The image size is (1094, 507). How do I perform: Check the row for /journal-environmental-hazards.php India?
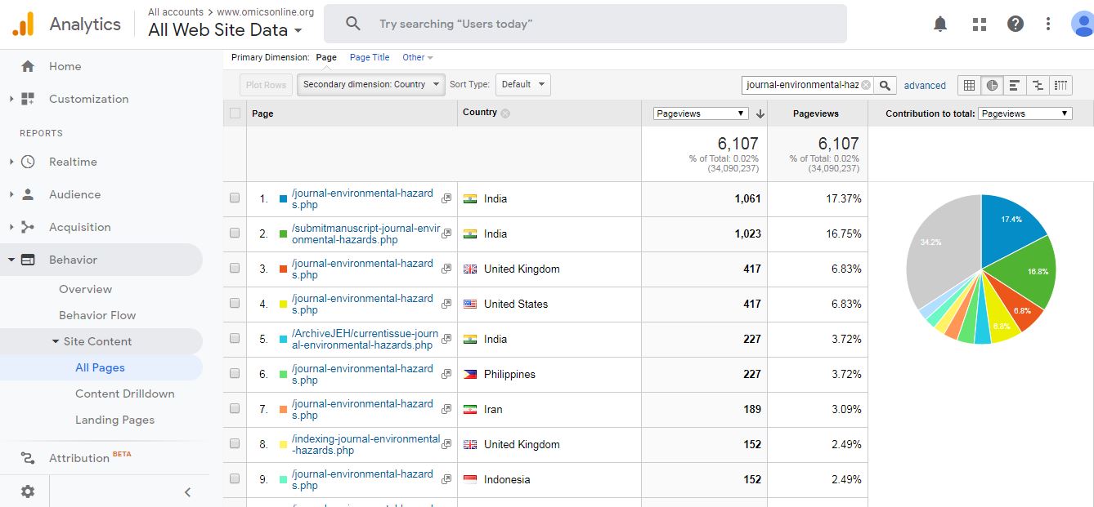pyautogui.click(x=235, y=198)
